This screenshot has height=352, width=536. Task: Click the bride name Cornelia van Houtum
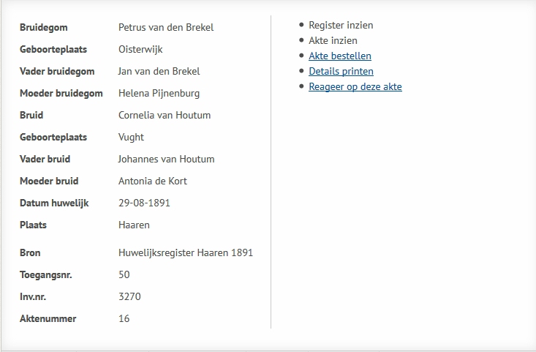[x=164, y=115]
